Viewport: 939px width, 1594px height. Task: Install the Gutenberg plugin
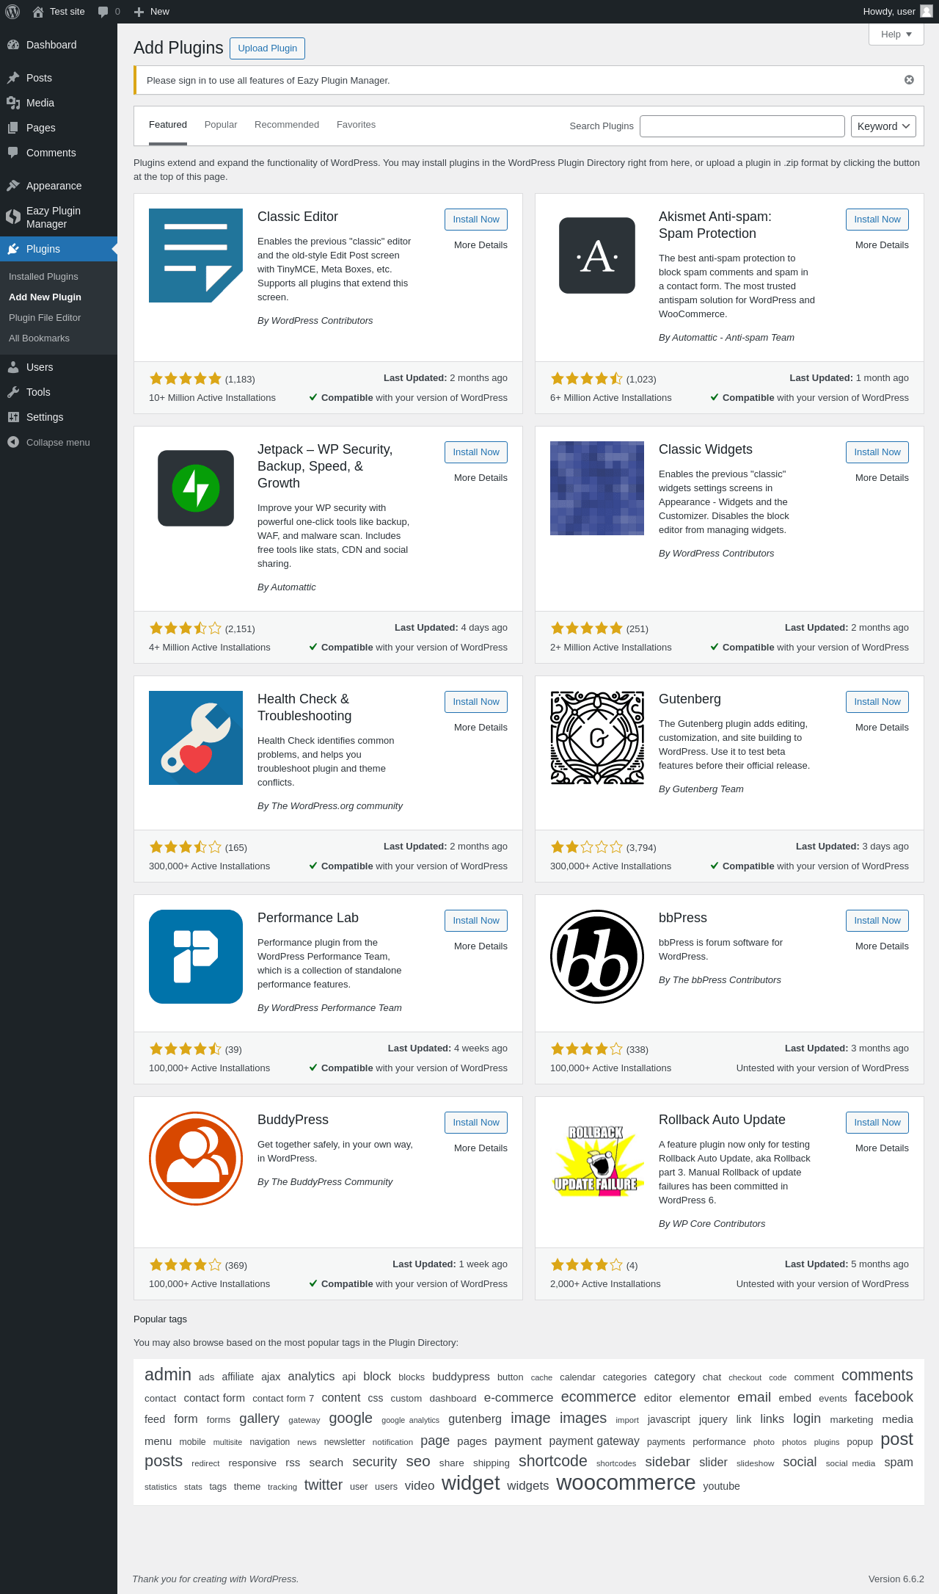pyautogui.click(x=877, y=702)
